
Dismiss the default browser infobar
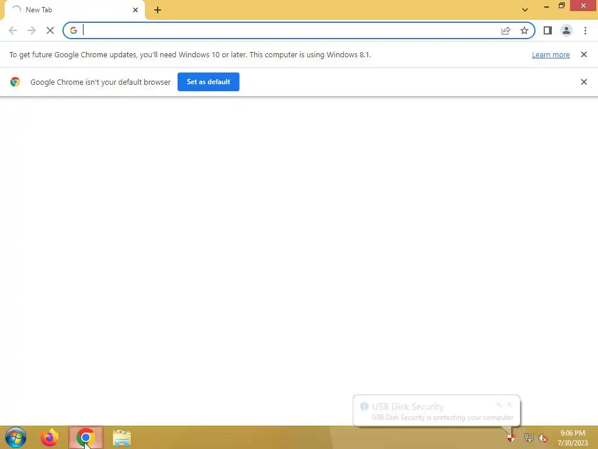pos(584,82)
